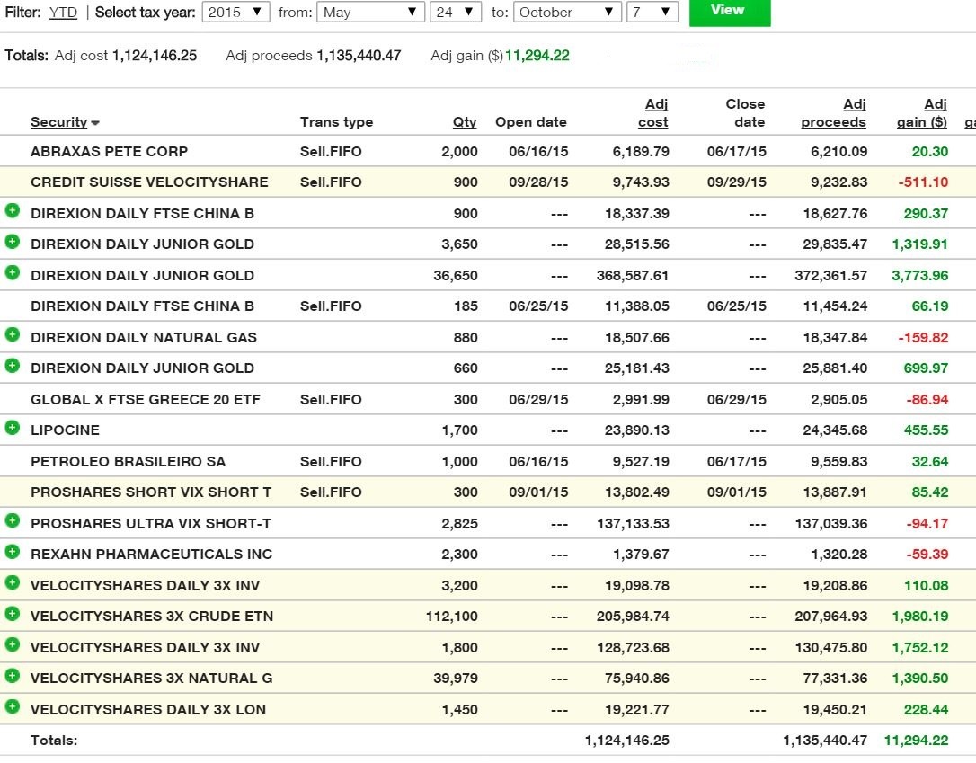The height and width of the screenshot is (763, 976).
Task: Expand the LIPOCINE row details
Action: pos(12,428)
